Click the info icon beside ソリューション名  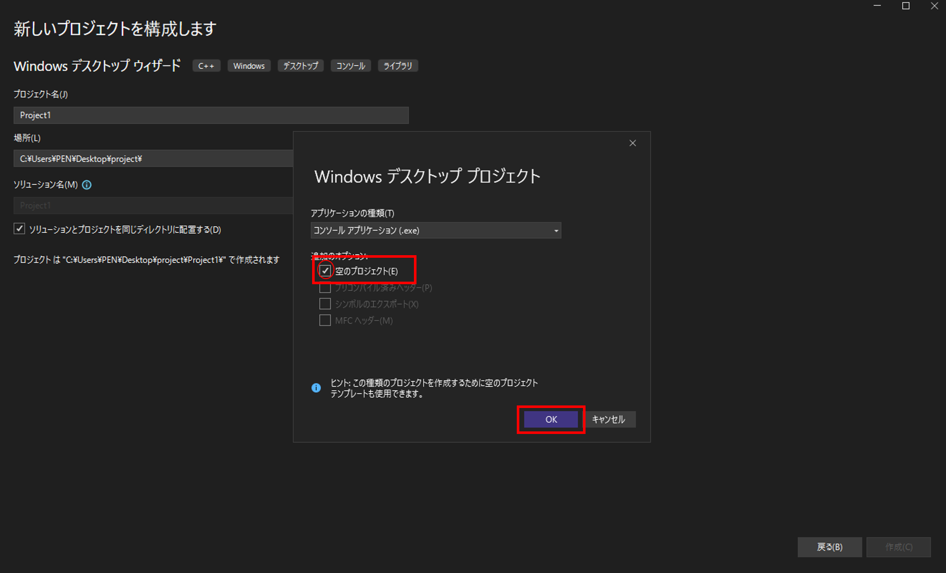tap(87, 185)
